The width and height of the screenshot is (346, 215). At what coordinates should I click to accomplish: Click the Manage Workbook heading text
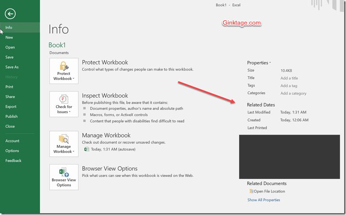point(106,135)
